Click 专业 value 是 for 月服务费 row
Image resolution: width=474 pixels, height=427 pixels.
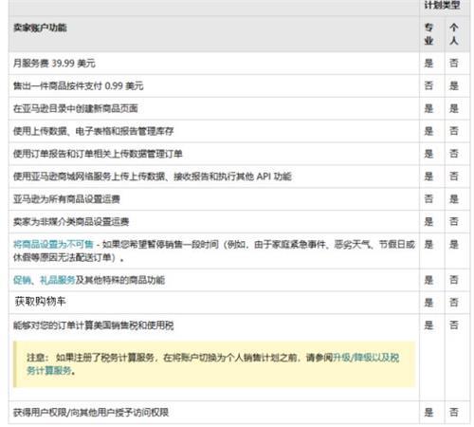pos(428,64)
